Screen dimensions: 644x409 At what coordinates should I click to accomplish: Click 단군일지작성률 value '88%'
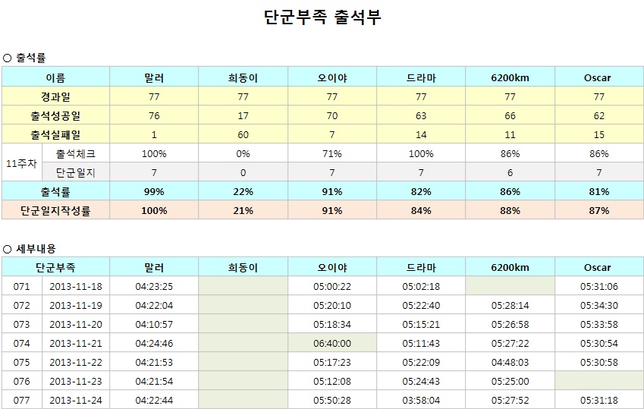(x=510, y=210)
